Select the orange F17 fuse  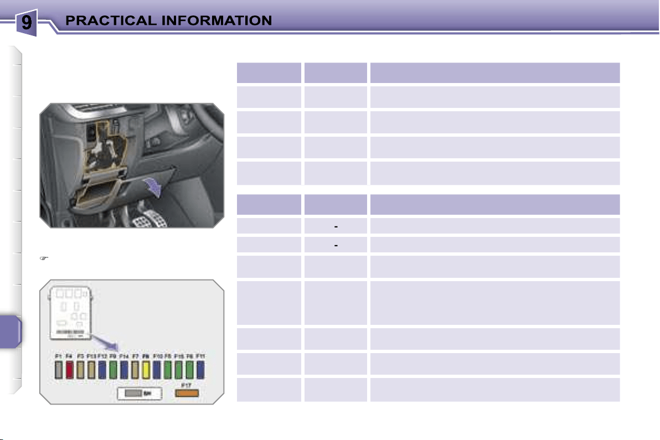pos(187,394)
